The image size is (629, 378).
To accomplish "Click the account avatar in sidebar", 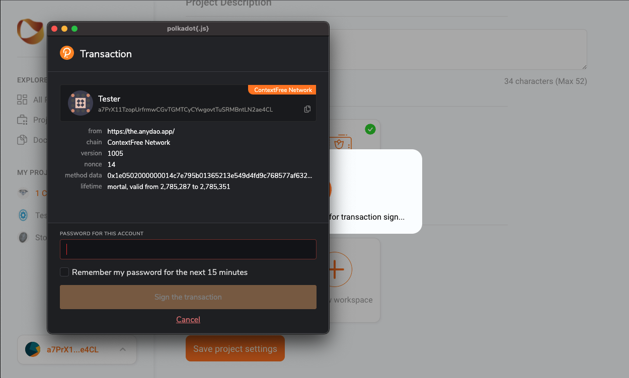I will click(33, 349).
